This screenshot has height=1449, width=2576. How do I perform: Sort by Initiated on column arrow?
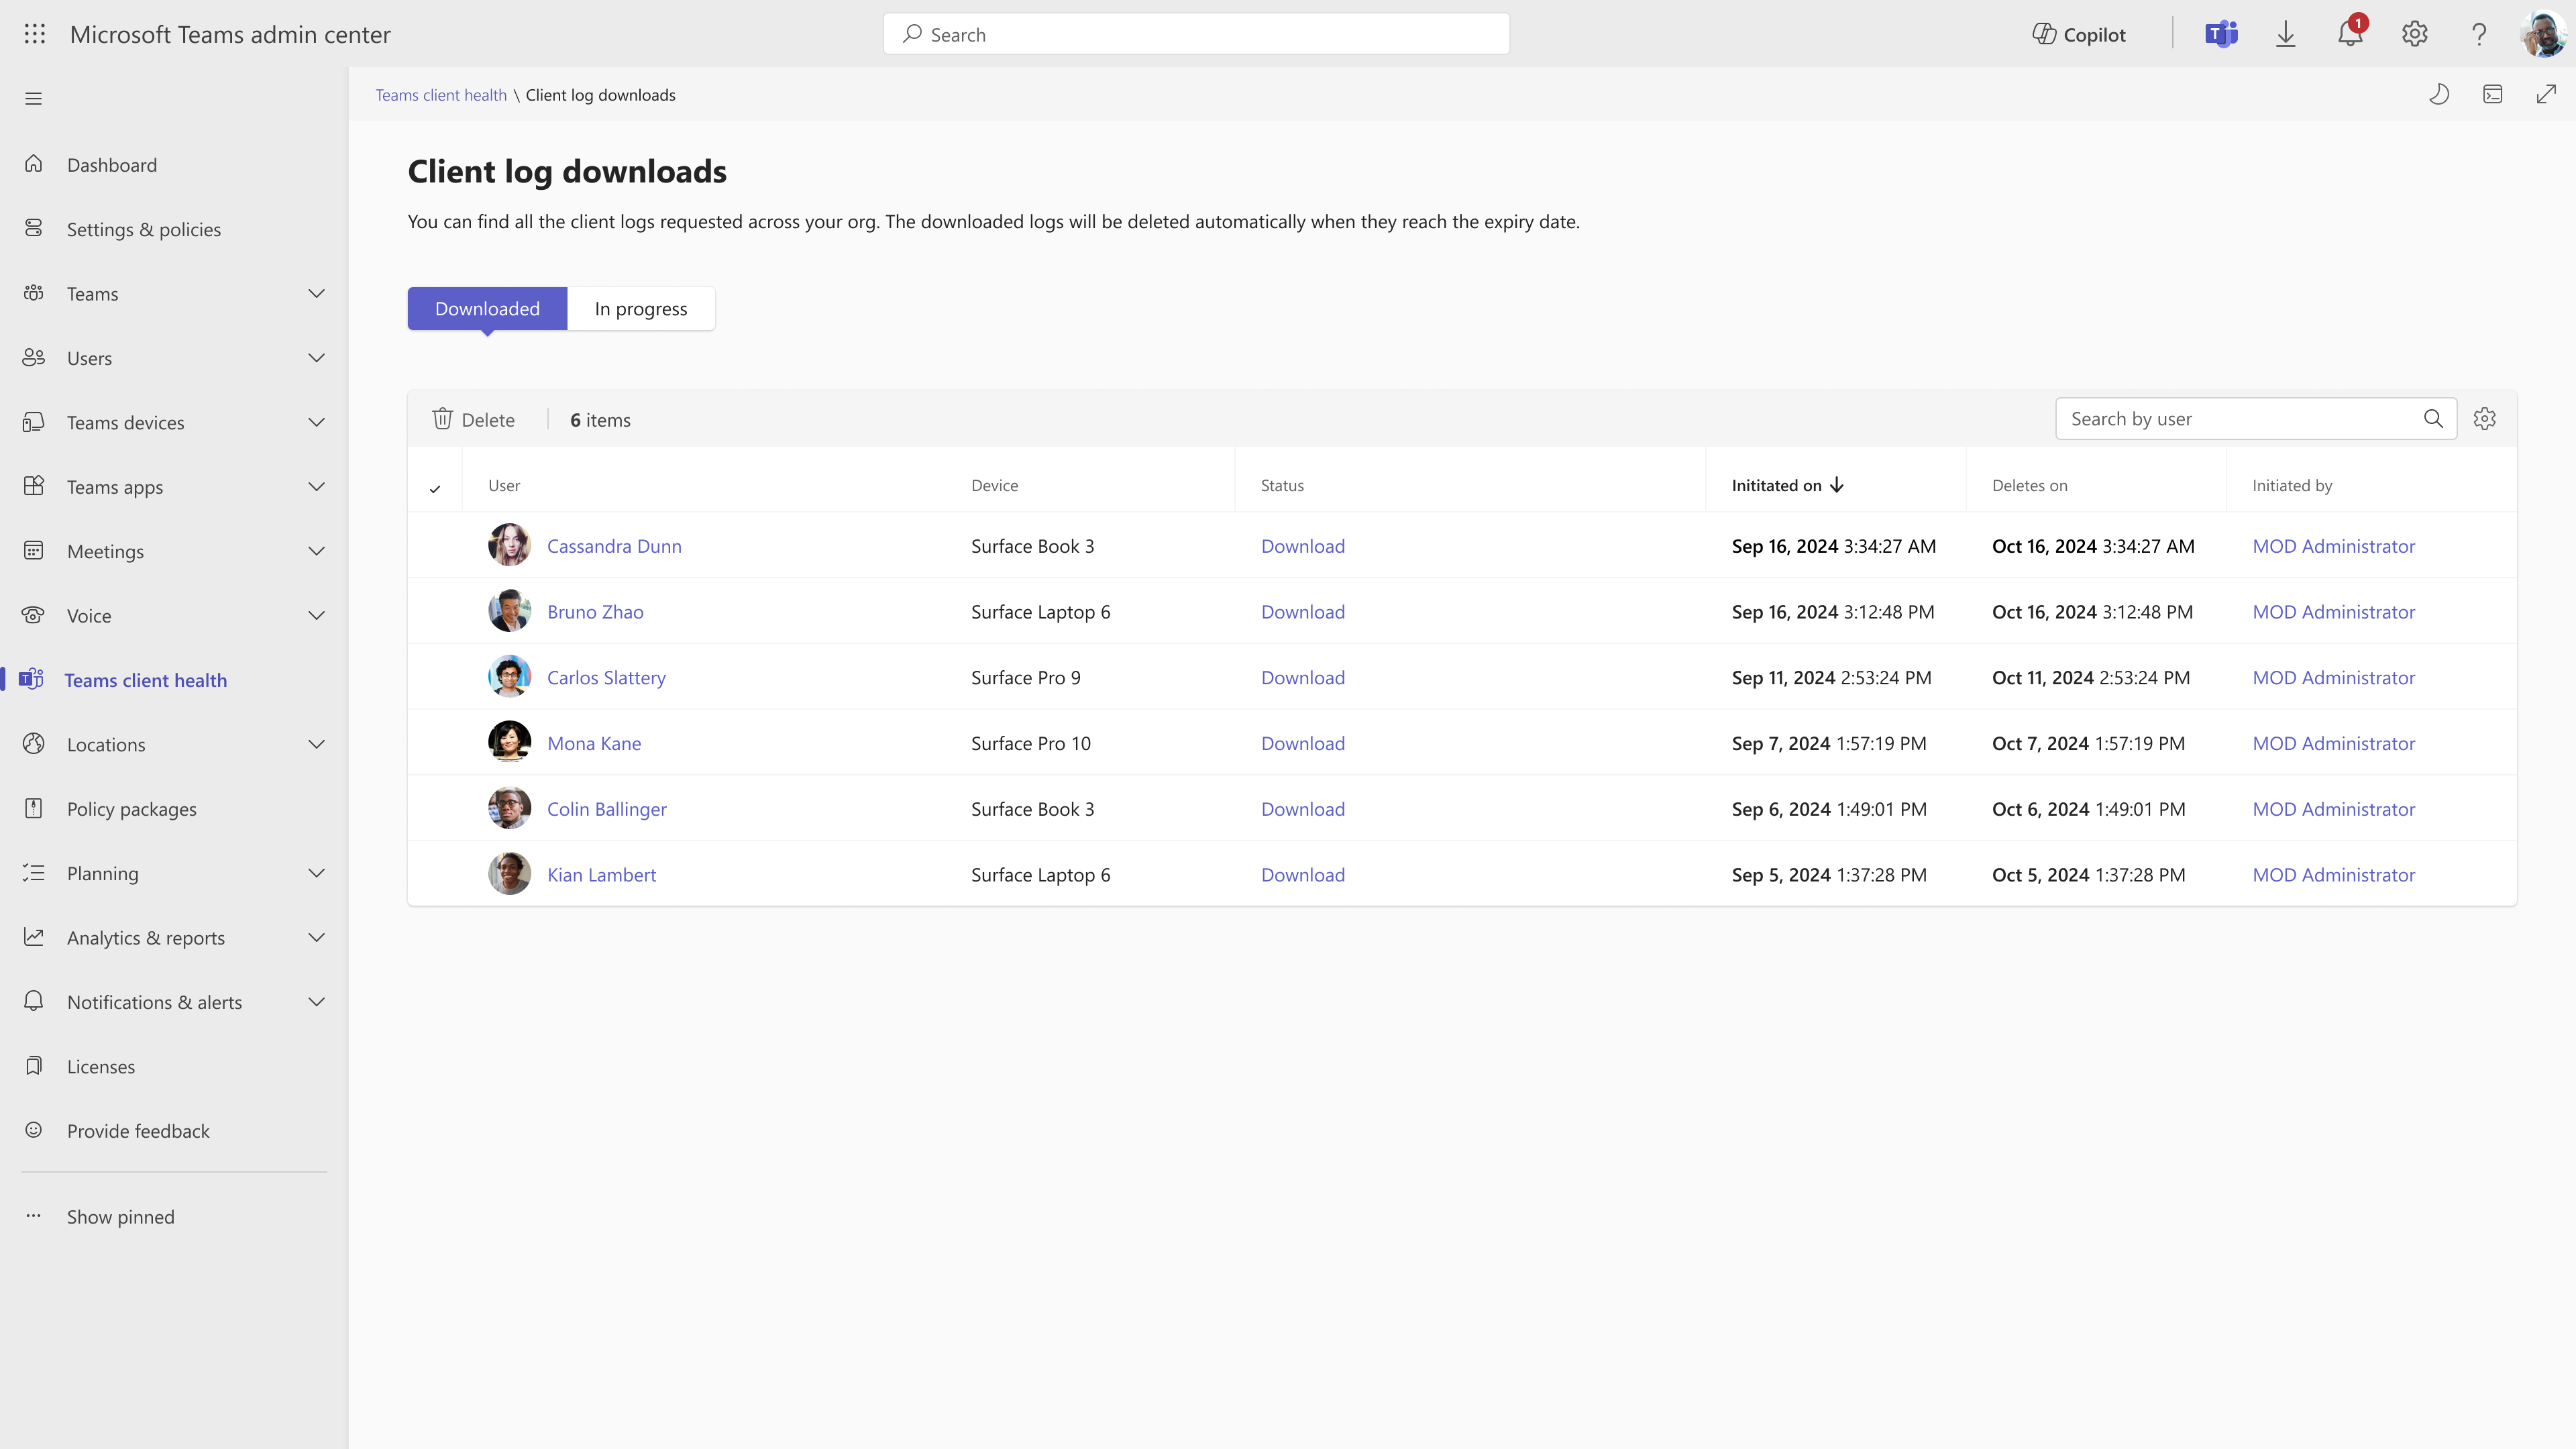1837,484
